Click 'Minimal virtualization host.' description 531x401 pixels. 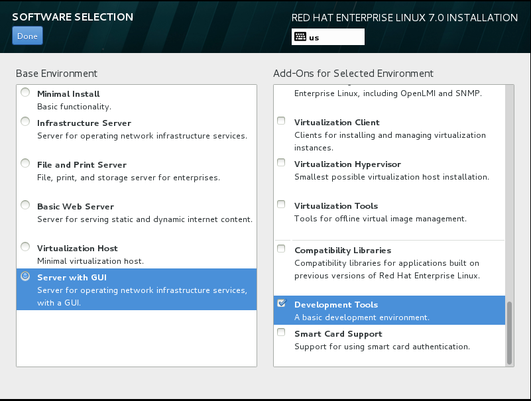pos(90,261)
